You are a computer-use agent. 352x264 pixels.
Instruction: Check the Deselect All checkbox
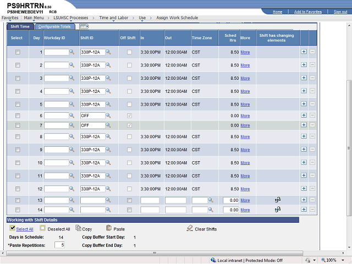point(43,228)
